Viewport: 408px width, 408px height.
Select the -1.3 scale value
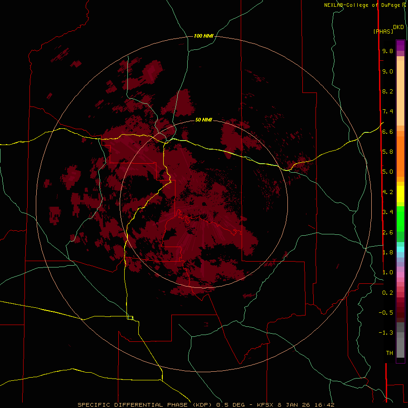(386, 333)
